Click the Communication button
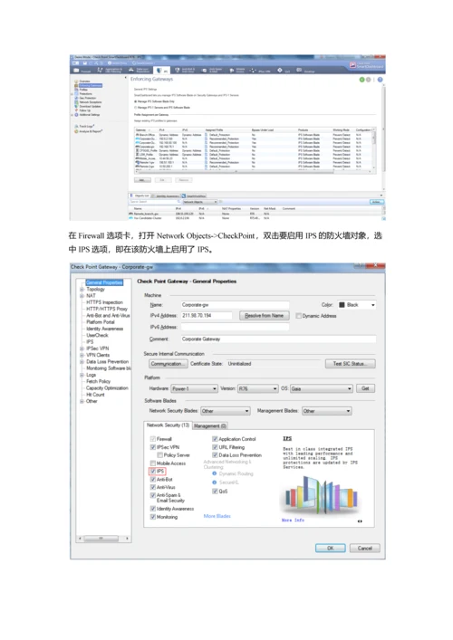 [168, 364]
